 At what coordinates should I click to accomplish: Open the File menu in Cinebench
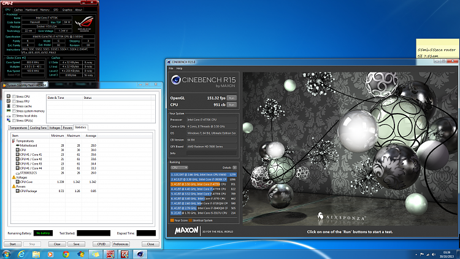(x=171, y=68)
